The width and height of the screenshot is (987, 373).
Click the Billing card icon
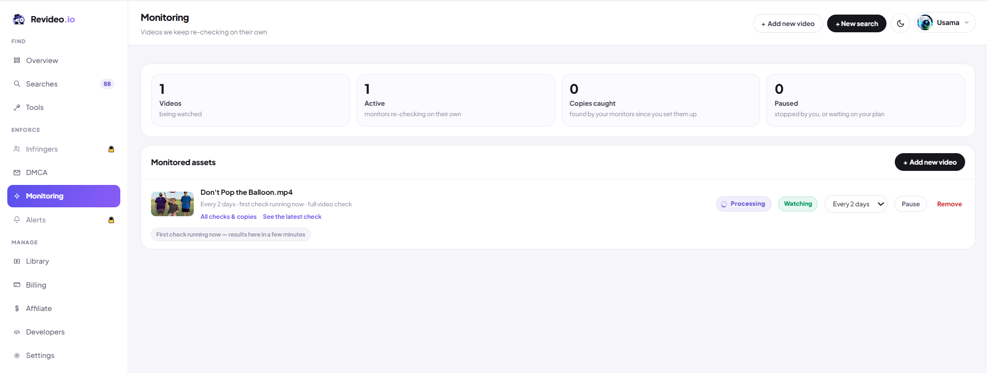pyautogui.click(x=17, y=285)
